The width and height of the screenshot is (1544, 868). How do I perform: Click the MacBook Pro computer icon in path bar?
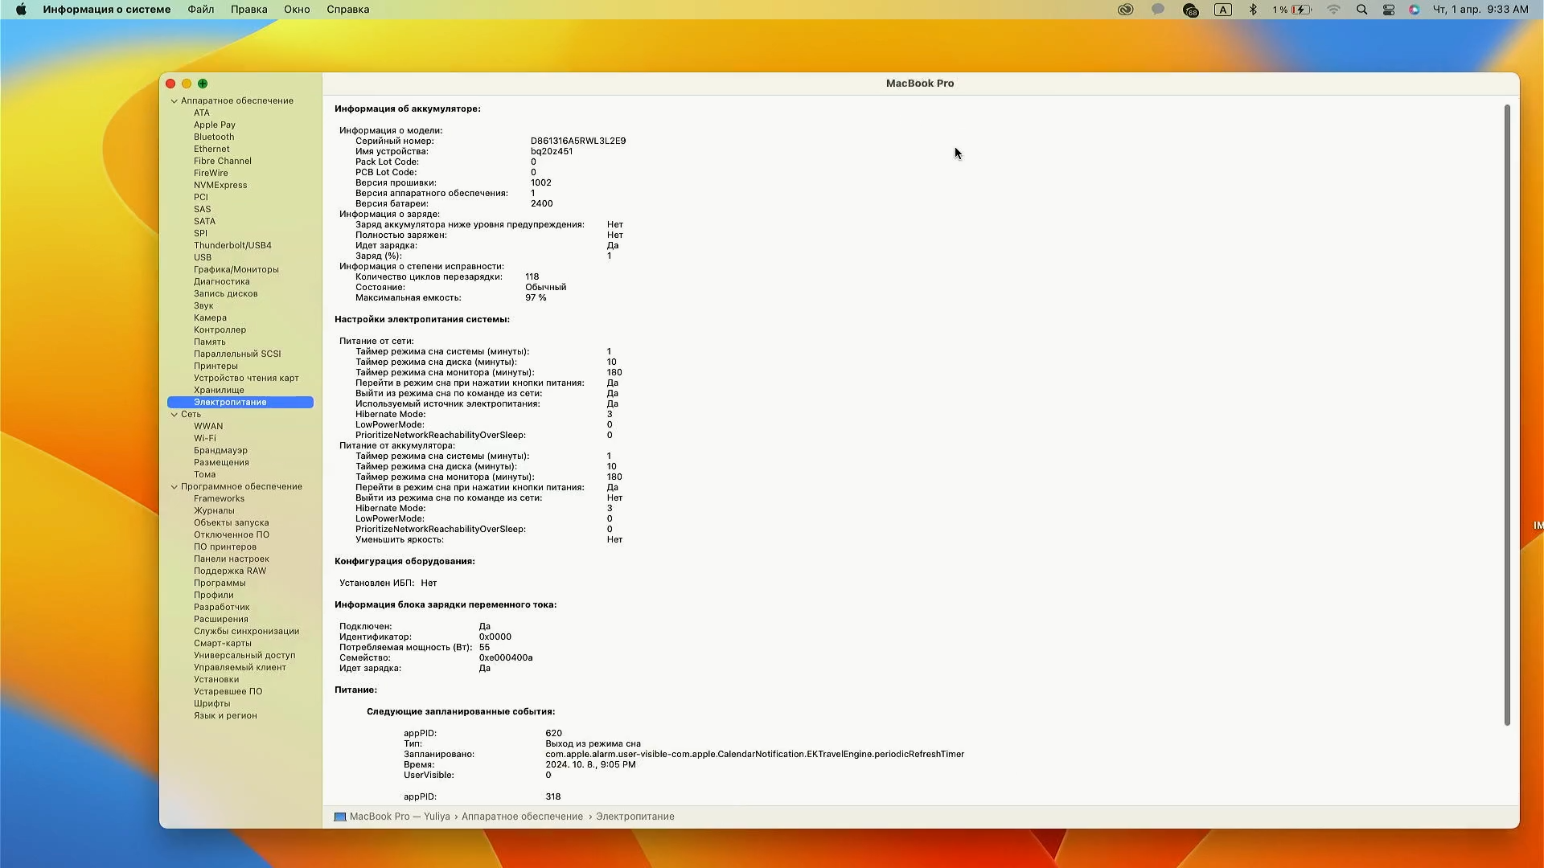tap(340, 817)
